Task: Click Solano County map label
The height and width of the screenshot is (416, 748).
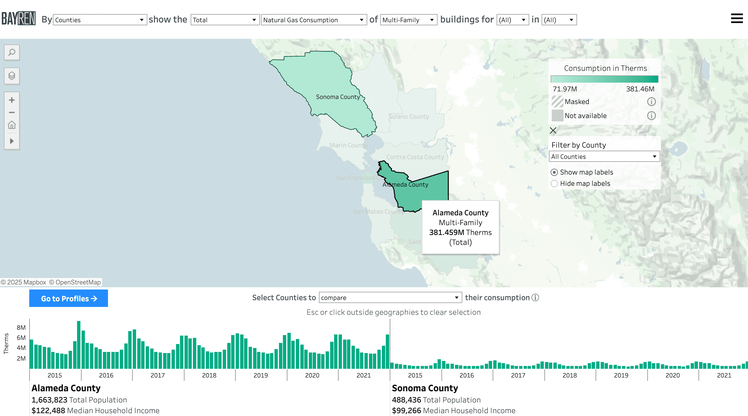Action: pyautogui.click(x=409, y=116)
